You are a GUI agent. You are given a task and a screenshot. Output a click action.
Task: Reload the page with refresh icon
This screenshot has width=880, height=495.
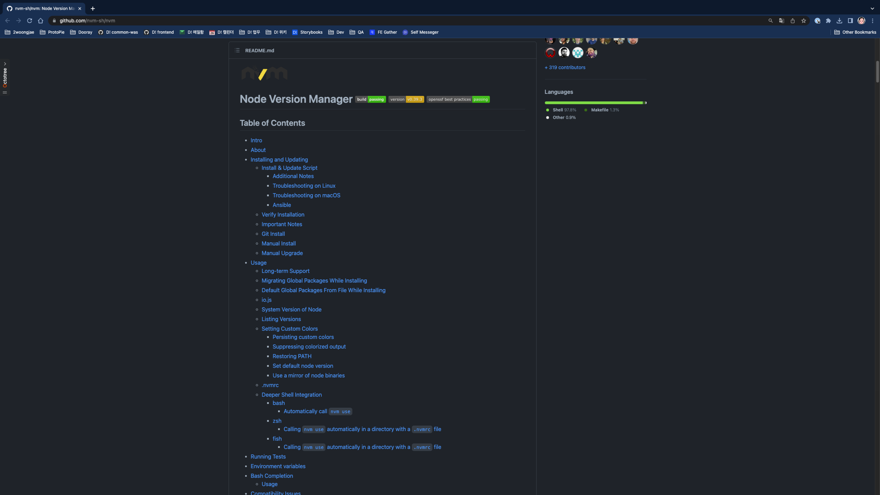pyautogui.click(x=30, y=21)
